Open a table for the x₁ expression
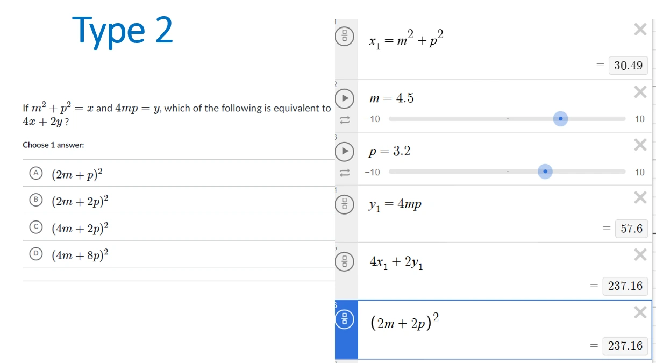Image resolution: width=656 pixels, height=363 pixels. click(345, 36)
